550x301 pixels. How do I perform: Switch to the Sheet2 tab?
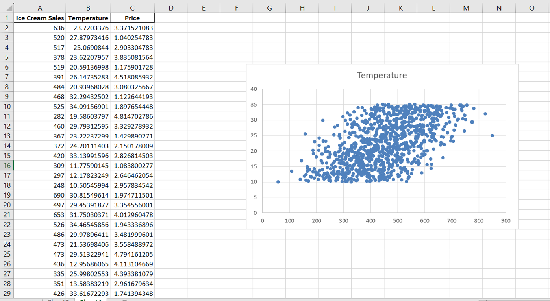(57, 299)
